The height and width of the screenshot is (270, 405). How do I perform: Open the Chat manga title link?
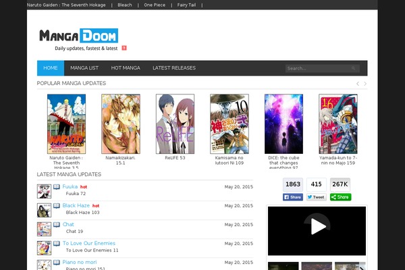(68, 224)
